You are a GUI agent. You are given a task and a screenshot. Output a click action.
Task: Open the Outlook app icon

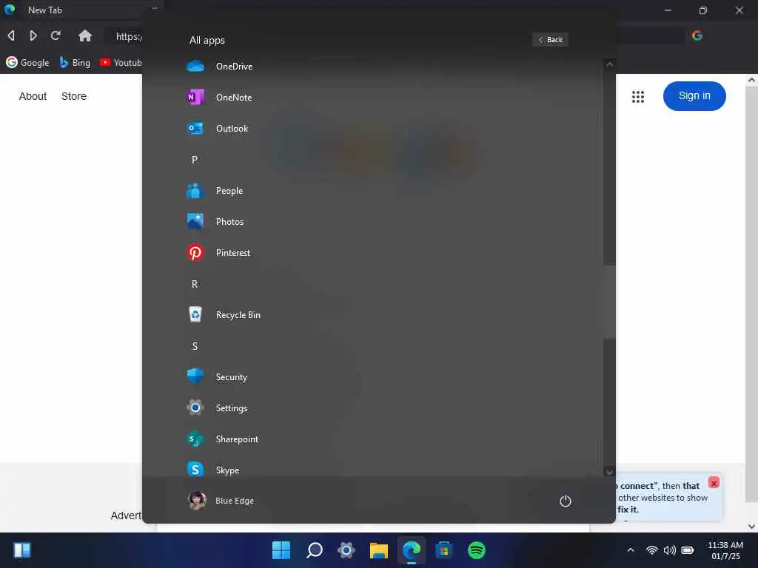[195, 129]
